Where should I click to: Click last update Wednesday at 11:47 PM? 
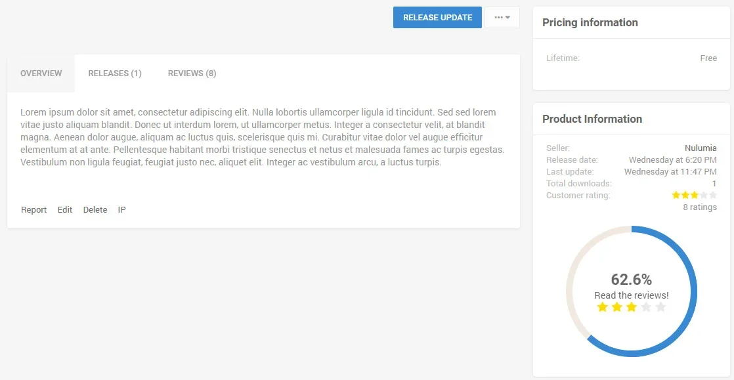click(670, 172)
